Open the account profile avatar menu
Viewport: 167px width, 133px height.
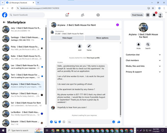[160, 15]
